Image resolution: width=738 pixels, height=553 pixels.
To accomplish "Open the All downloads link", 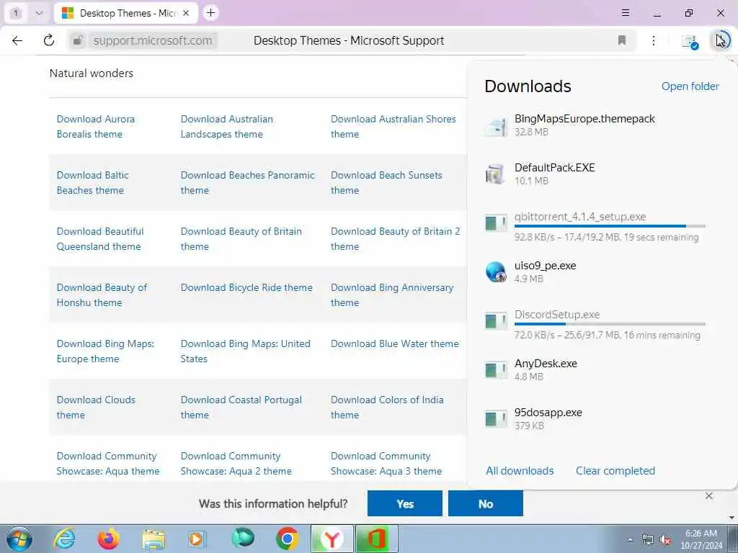I will tap(520, 471).
